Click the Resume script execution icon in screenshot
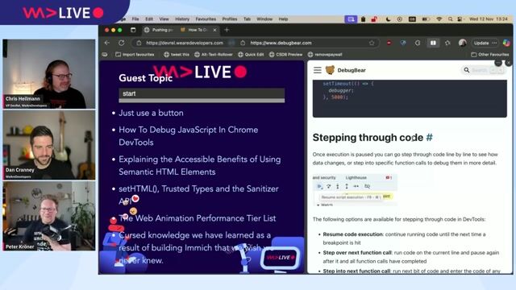Viewport: 516px width, 290px height. pyautogui.click(x=319, y=186)
